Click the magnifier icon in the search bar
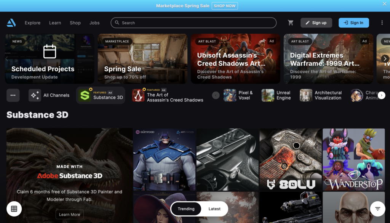Viewport: 390px width, 223px height. point(117,22)
